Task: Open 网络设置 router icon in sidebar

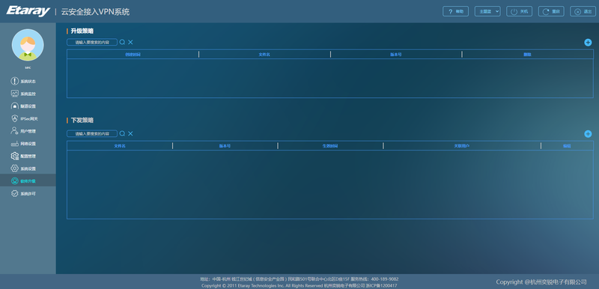Action: [14, 144]
